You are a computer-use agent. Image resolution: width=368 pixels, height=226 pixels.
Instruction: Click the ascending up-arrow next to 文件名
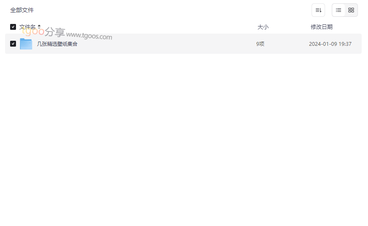(39, 26)
